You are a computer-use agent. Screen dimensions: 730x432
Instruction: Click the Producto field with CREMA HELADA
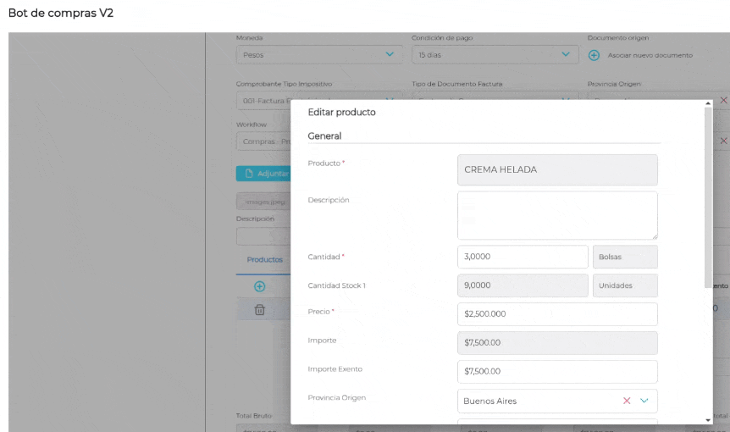[x=556, y=169]
